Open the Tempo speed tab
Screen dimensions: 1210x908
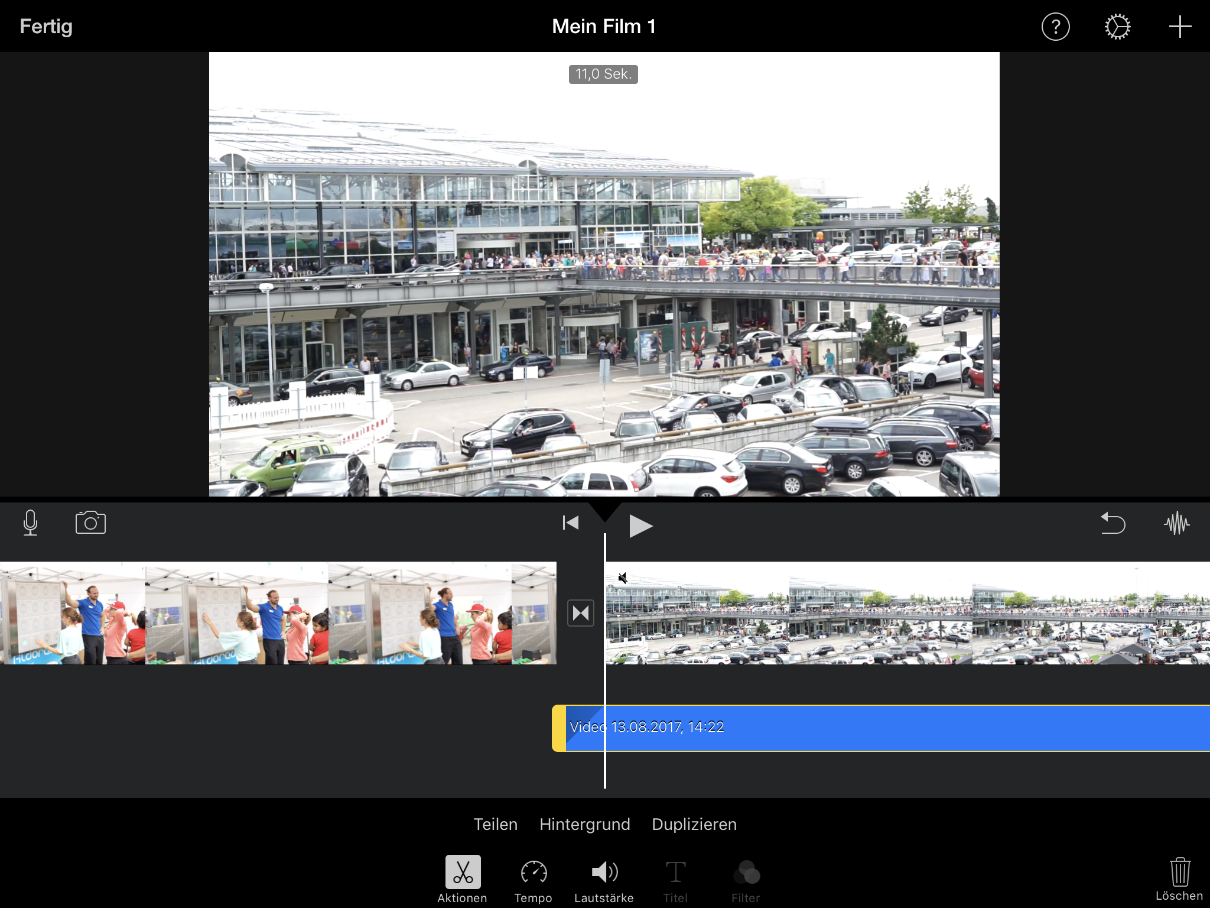pos(534,879)
